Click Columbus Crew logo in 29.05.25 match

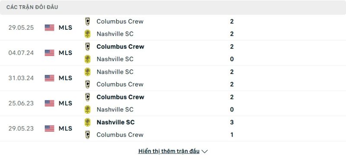(x=88, y=21)
